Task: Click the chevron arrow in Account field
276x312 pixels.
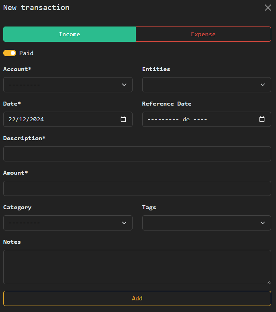Action: (124, 85)
